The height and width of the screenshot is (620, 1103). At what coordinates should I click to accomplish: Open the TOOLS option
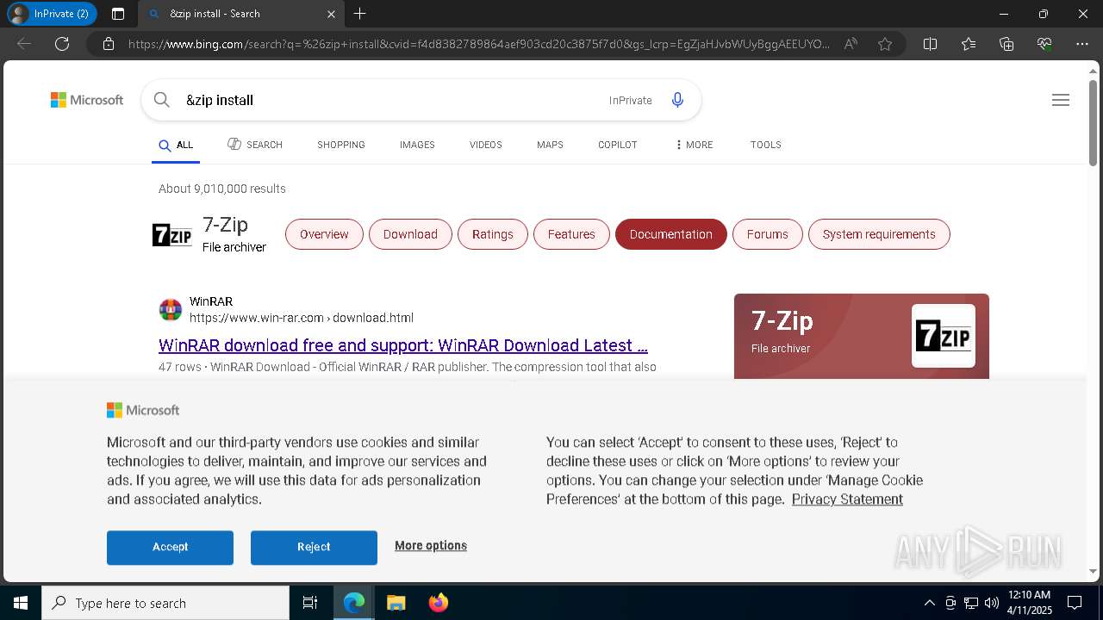766,145
